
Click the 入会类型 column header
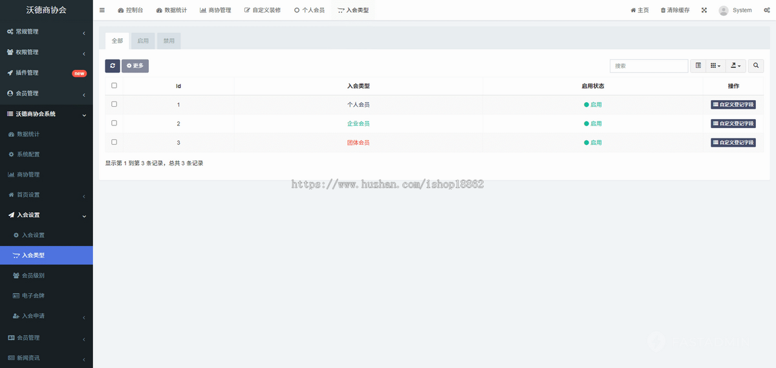358,85
